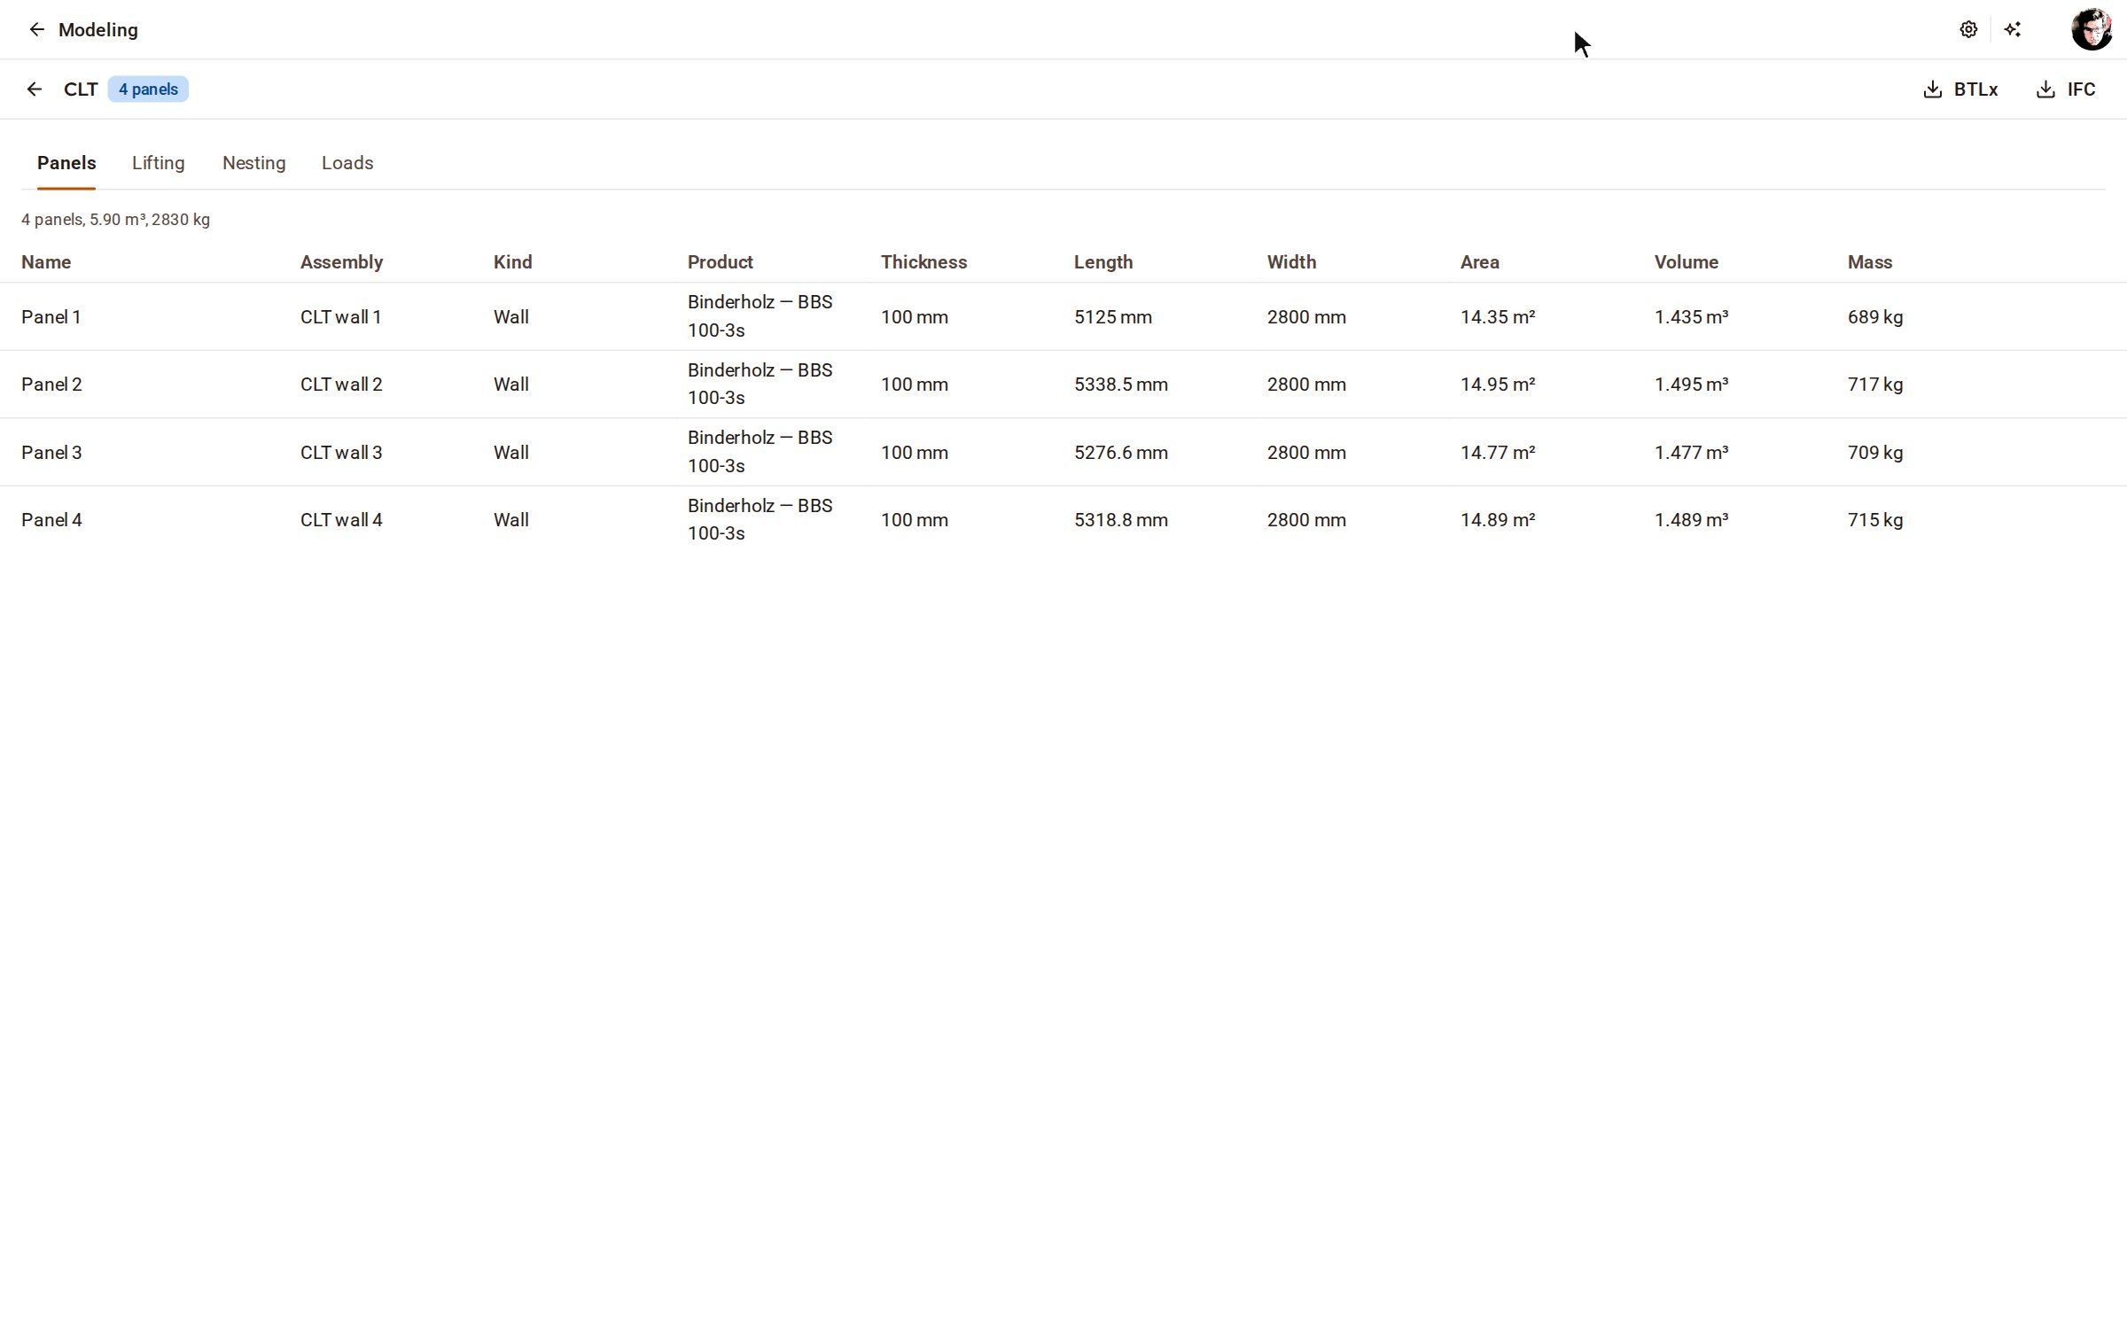Select the Panel 2 row name
2127x1329 pixels.
(x=51, y=385)
